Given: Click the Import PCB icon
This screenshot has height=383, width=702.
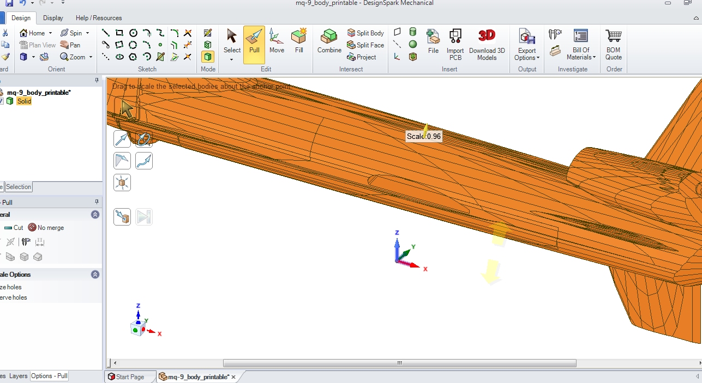Looking at the screenshot, I should tap(455, 42).
